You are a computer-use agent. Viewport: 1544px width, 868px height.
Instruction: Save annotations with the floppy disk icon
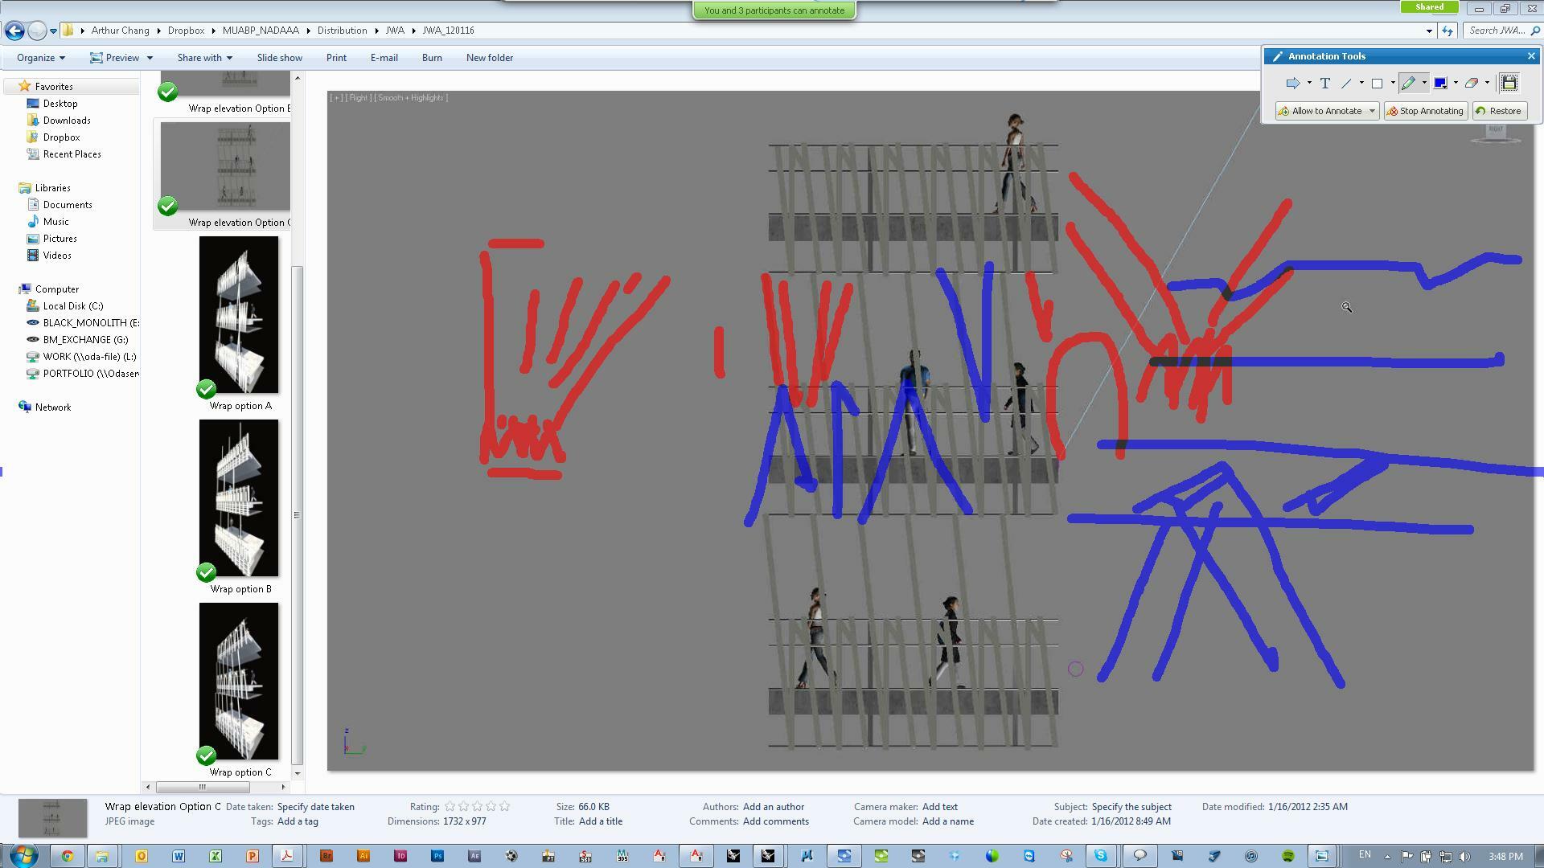[x=1509, y=83]
